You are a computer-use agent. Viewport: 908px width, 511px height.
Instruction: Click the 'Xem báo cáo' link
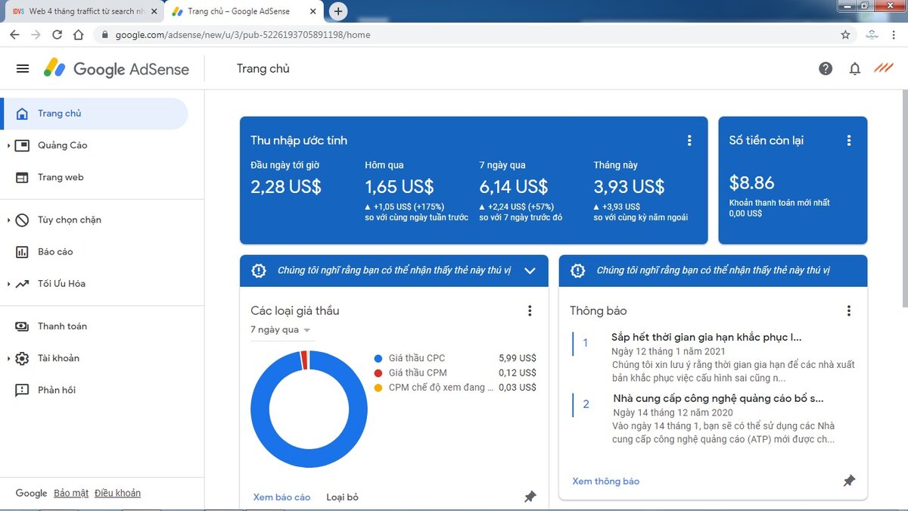click(282, 497)
